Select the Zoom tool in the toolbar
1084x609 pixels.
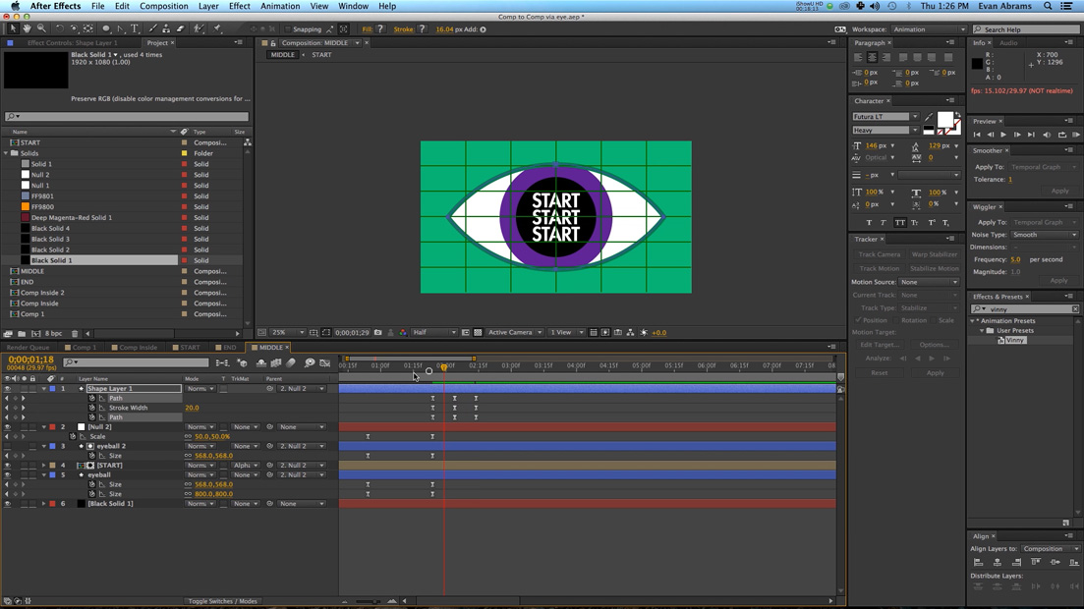point(42,28)
